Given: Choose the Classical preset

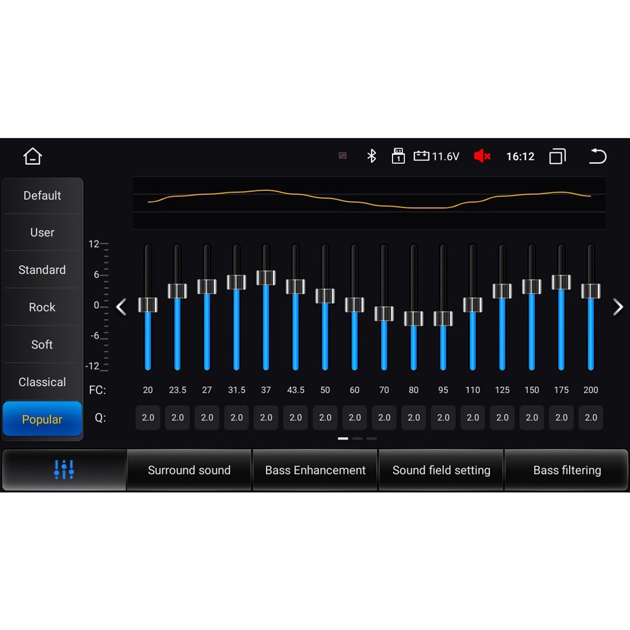Looking at the screenshot, I should (42, 382).
